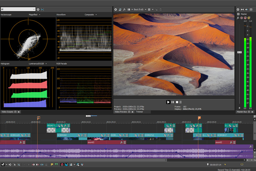
Task: Open split screen view dropdown arrow
Action: 132,10
